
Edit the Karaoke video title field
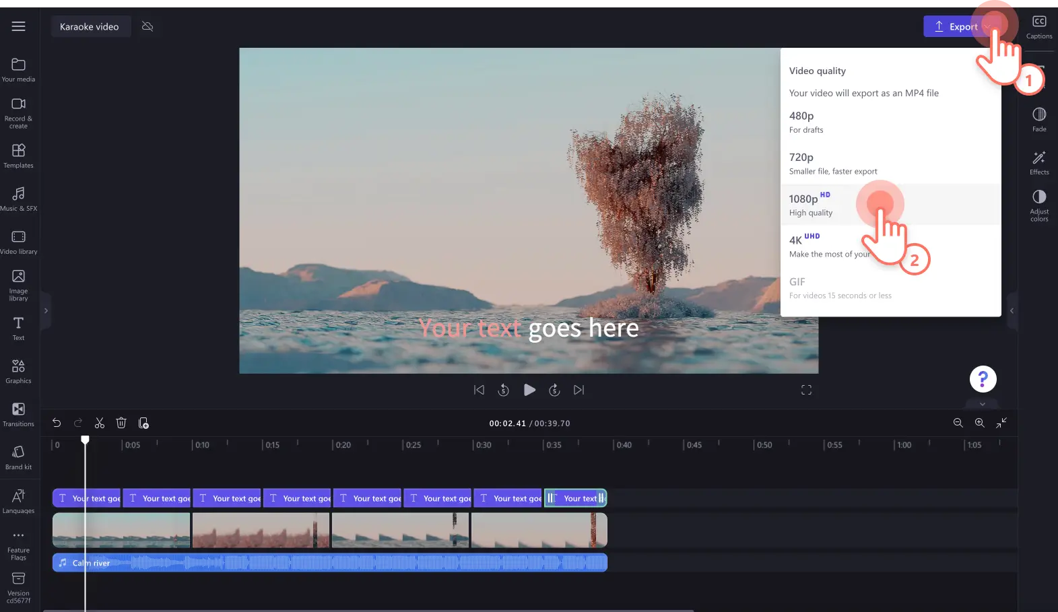(x=90, y=26)
